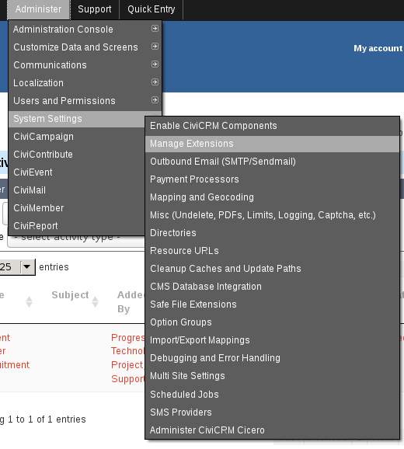
Task: Click arrow icon beside Localization
Action: pos(155,82)
